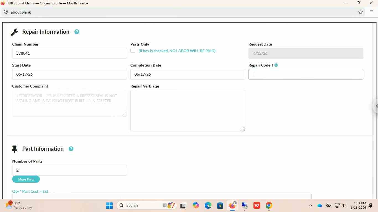Click the Claim Number field

pos(69,53)
